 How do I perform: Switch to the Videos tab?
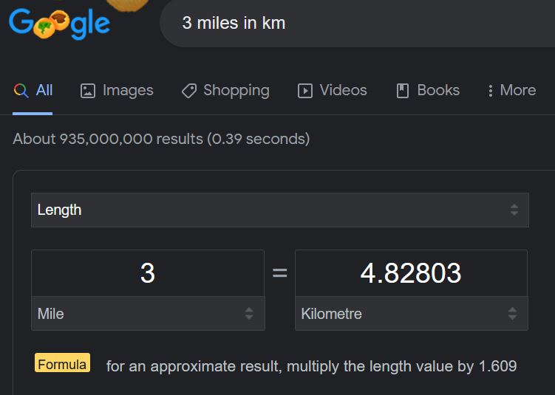pos(343,91)
